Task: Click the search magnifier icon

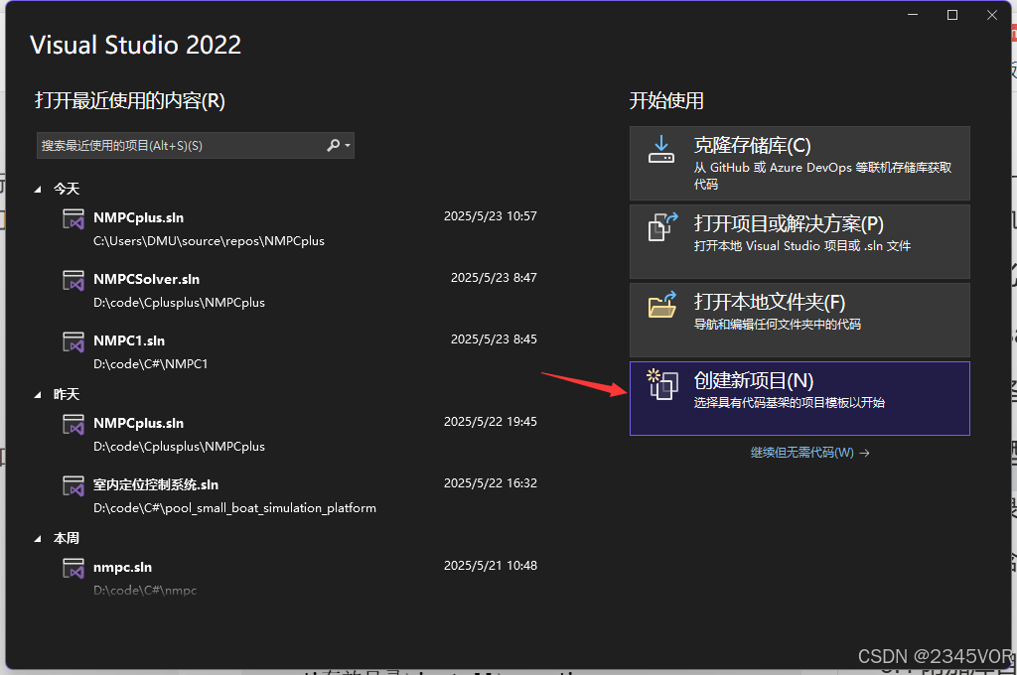Action: [333, 145]
